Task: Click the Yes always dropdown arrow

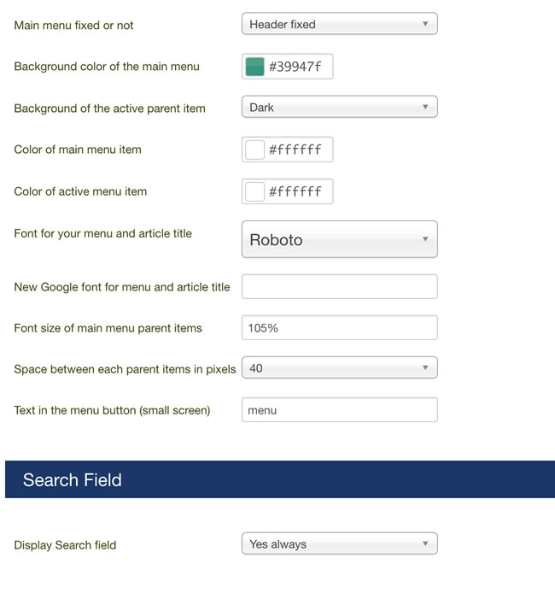Action: pos(425,543)
